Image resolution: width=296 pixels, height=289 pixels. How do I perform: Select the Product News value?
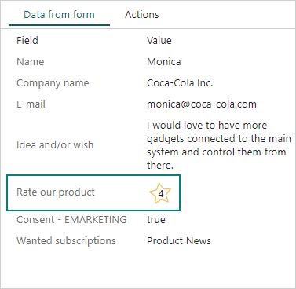click(179, 241)
